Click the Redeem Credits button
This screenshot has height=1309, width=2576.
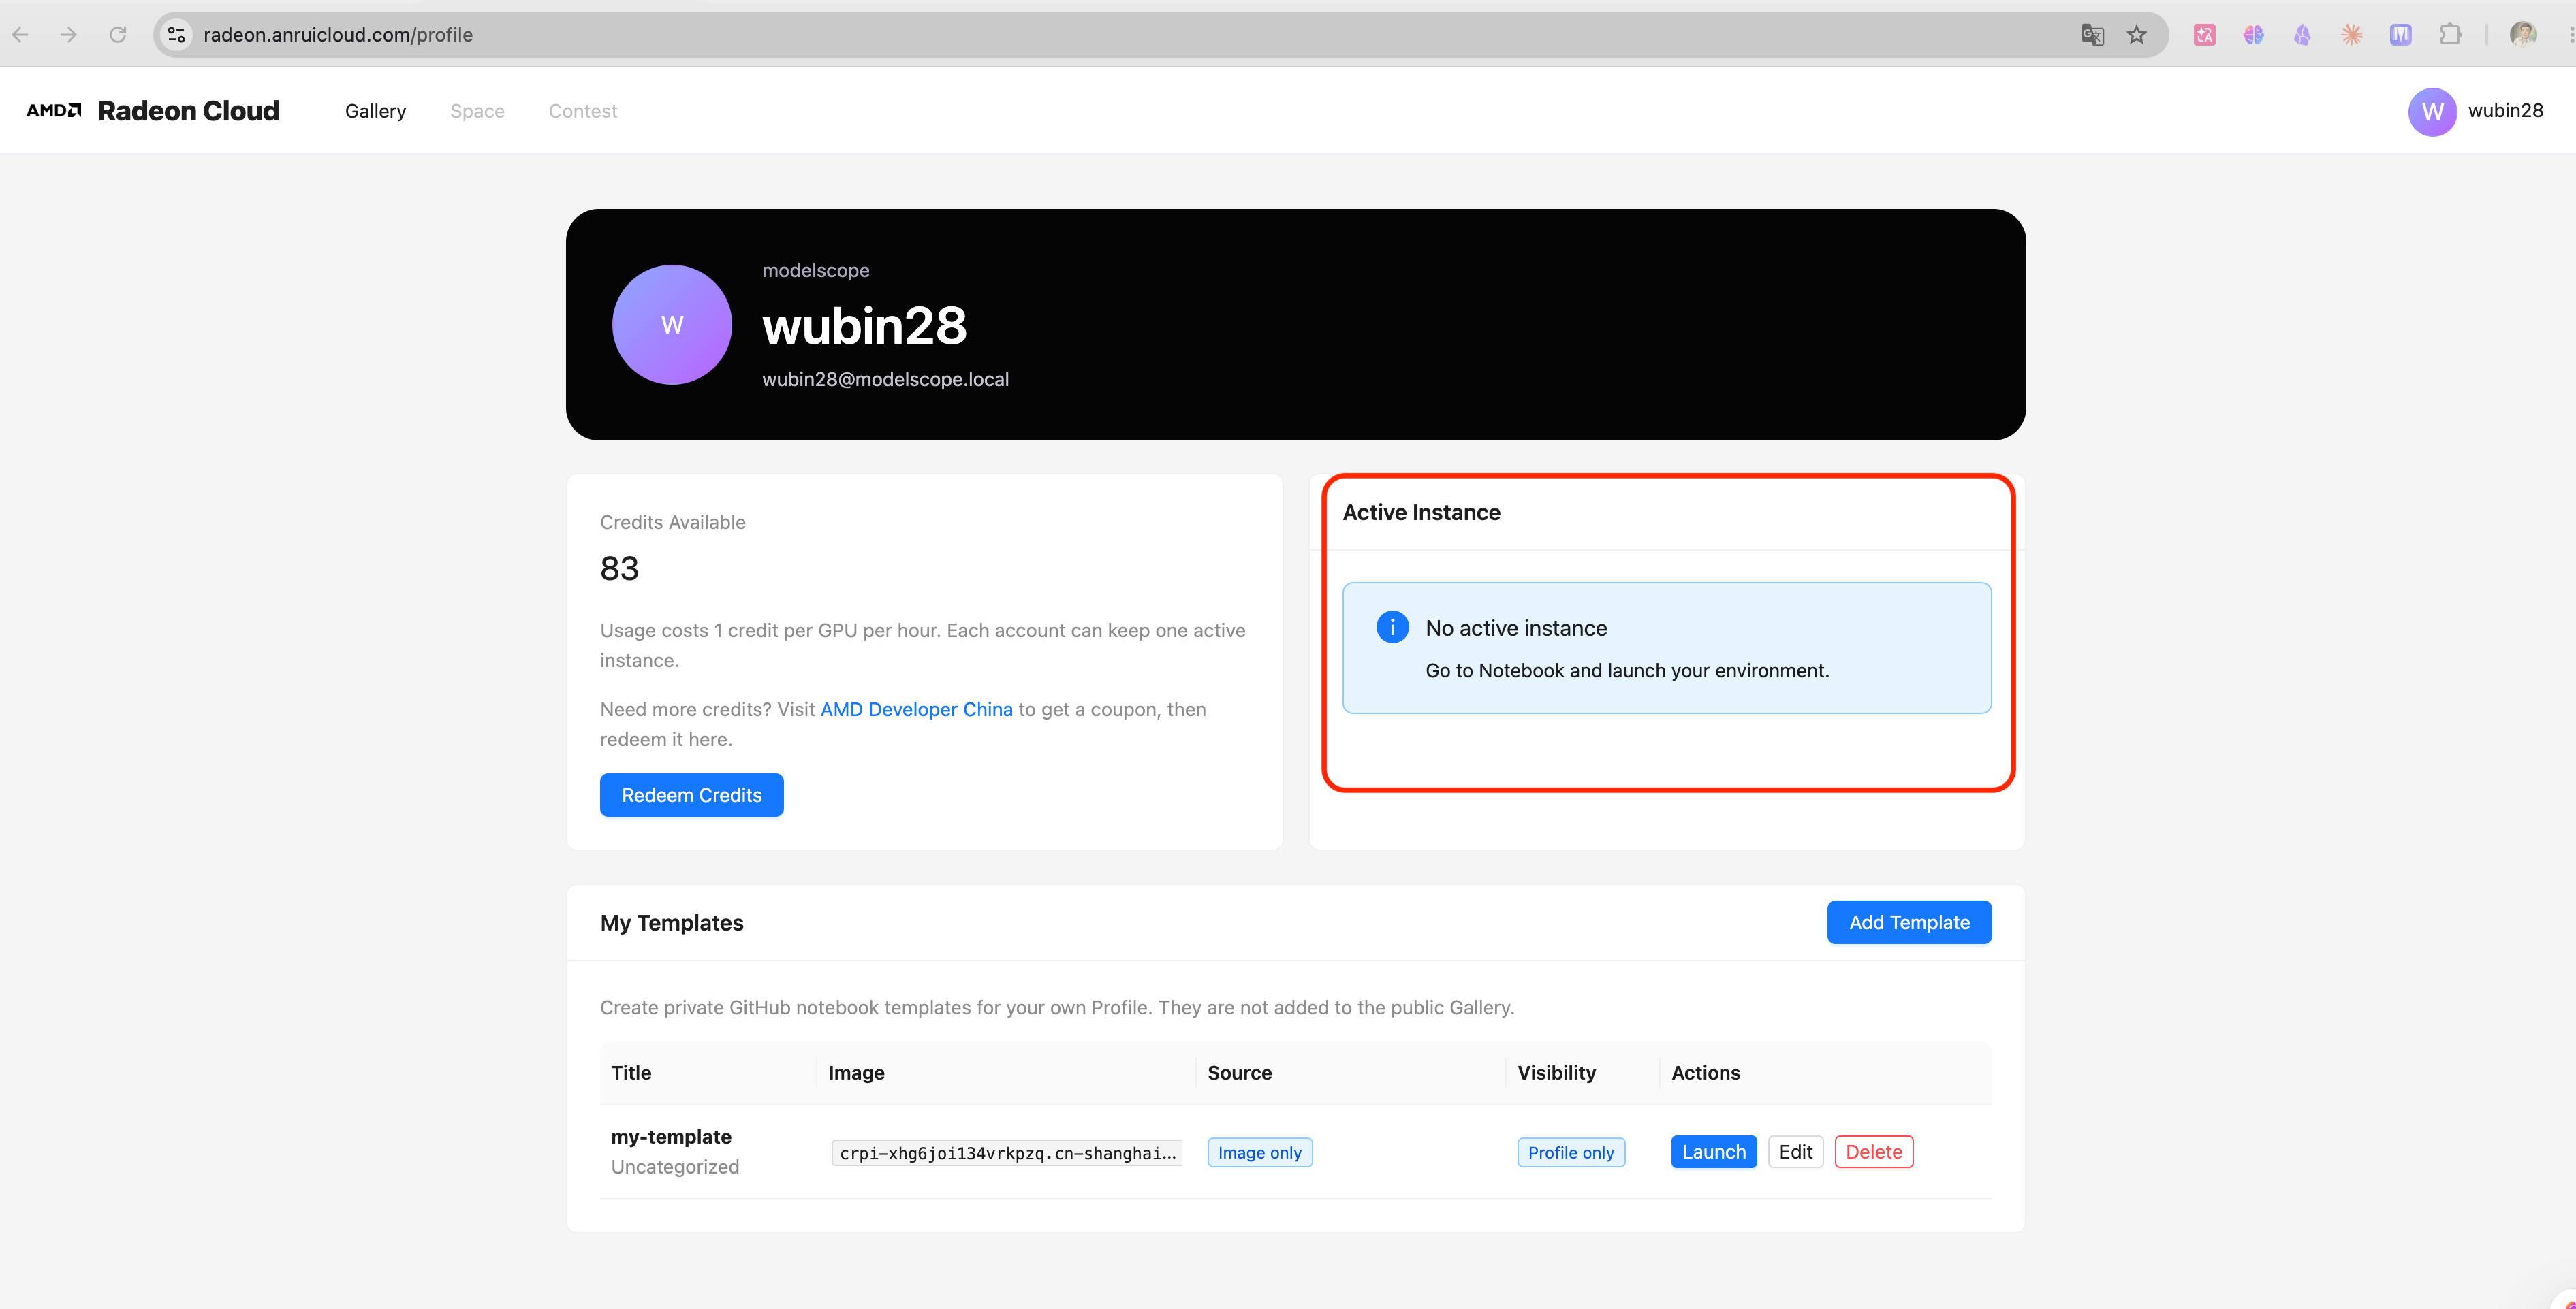pyautogui.click(x=692, y=795)
